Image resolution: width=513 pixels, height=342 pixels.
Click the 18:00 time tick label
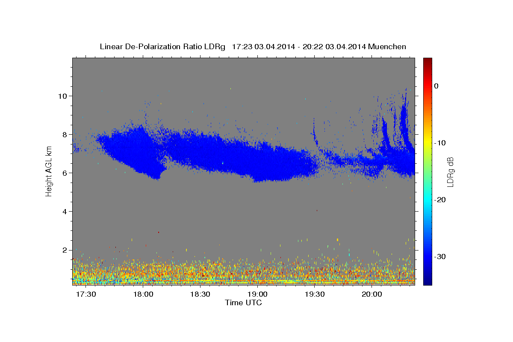(143, 295)
